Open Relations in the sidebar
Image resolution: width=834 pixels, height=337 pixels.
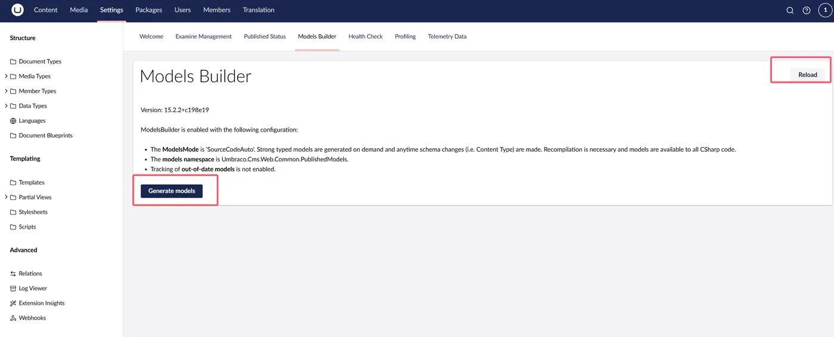[30, 274]
